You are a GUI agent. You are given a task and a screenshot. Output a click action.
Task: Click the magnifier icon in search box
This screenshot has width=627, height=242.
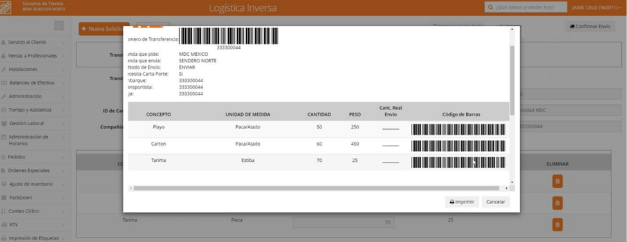[x=491, y=8]
